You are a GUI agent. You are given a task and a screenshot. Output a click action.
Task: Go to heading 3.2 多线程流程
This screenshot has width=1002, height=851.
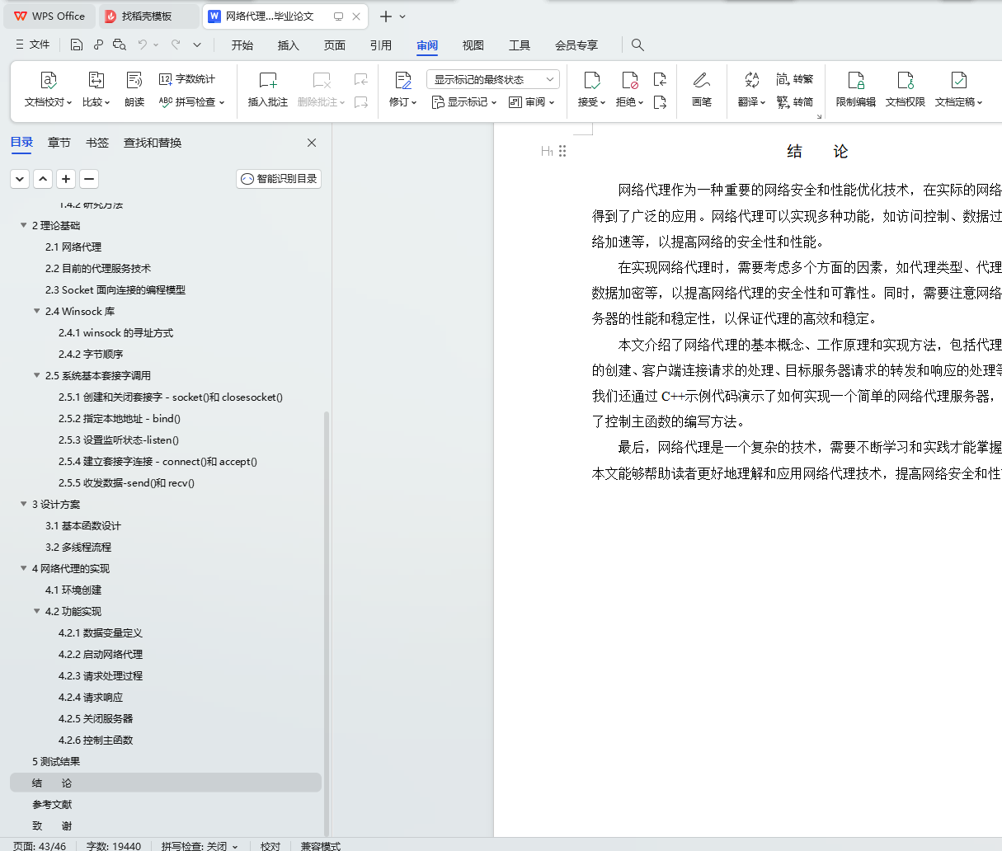click(x=78, y=547)
